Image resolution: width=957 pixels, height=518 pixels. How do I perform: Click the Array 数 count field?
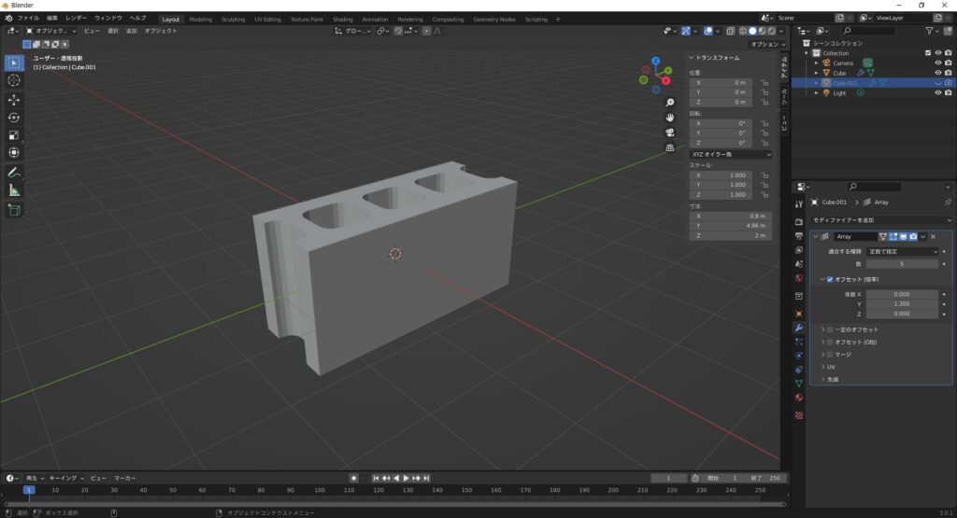coord(904,264)
